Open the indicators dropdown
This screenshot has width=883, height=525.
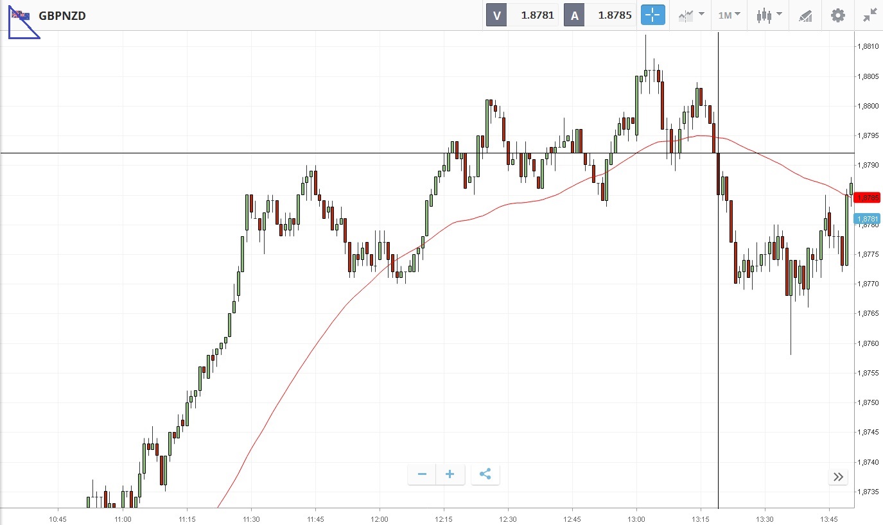tap(690, 15)
